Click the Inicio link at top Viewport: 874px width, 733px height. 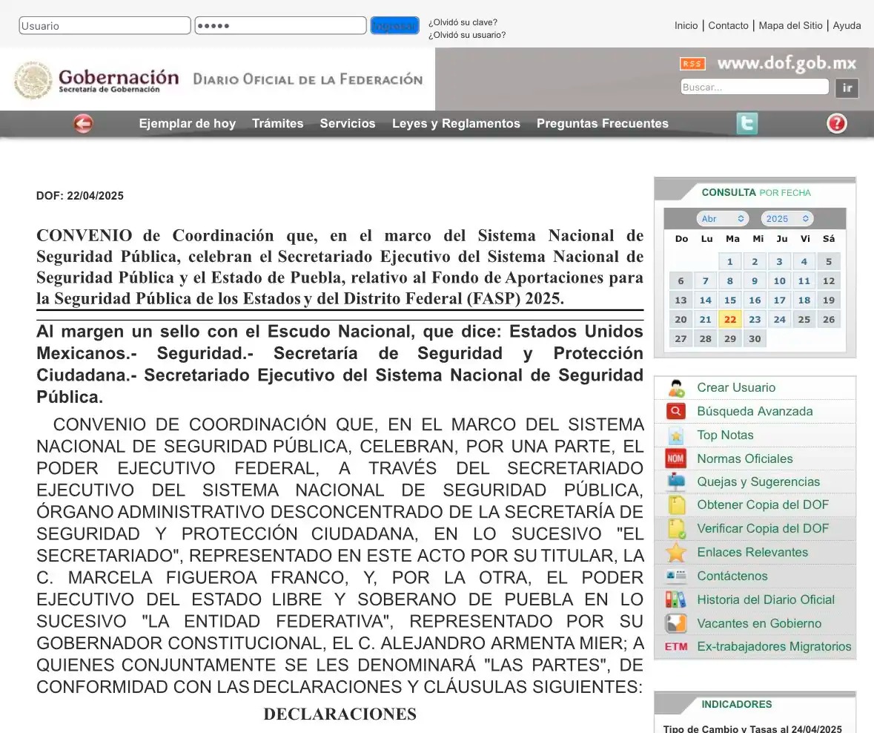(686, 26)
